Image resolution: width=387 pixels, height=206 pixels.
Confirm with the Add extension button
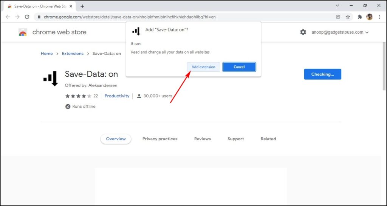coord(203,67)
